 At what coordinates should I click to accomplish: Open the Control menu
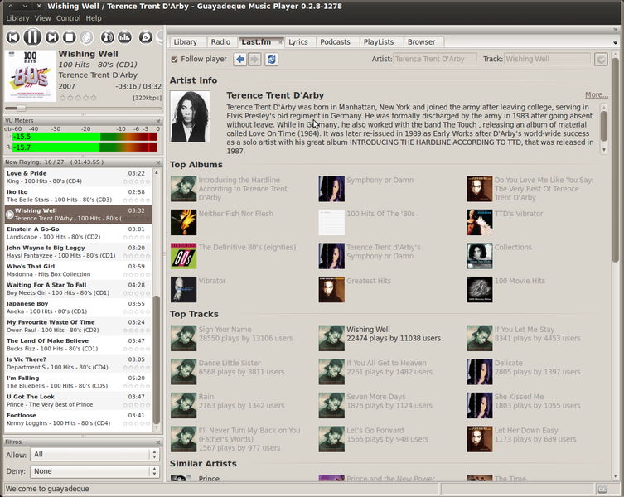pos(68,18)
